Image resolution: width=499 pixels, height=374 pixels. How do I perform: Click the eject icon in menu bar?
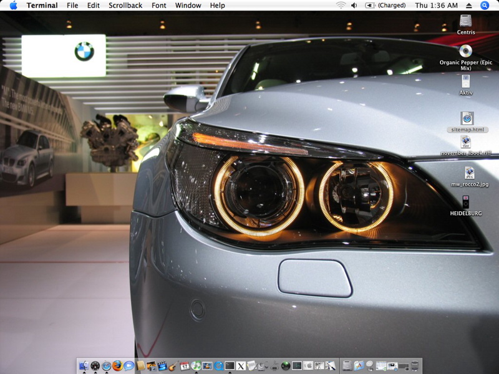[x=469, y=6]
